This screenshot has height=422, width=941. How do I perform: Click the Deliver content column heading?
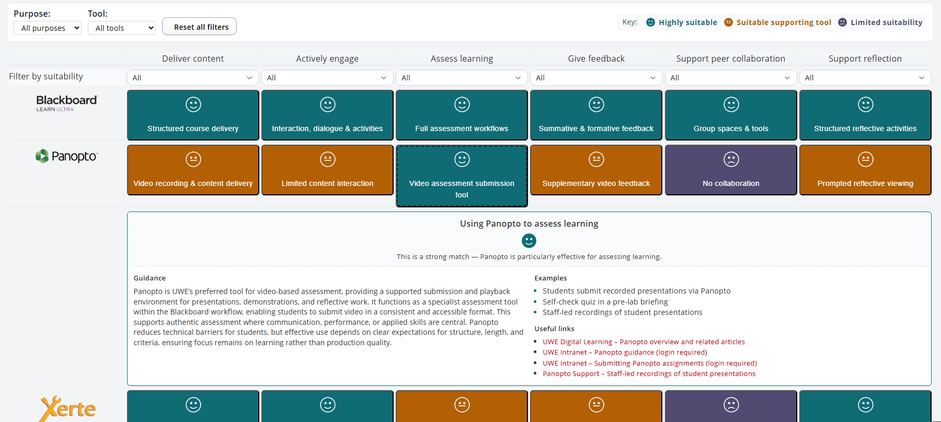193,58
